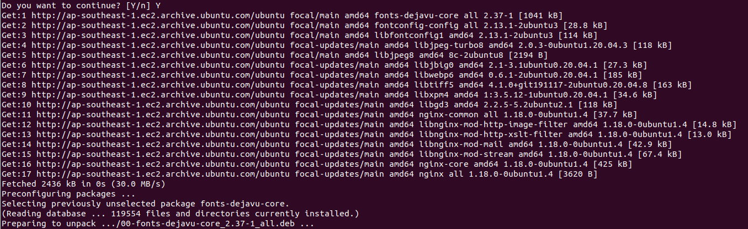748x229 pixels.
Task: Select the Get:2 fontconfig-config line
Action: point(304,25)
